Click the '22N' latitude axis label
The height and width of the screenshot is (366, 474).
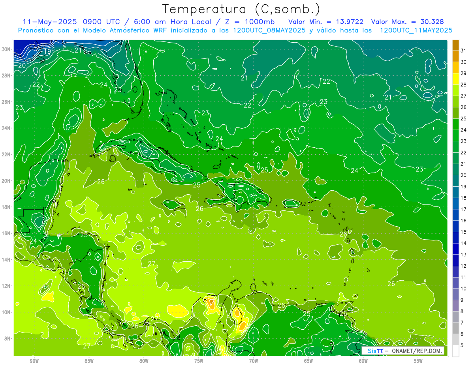click(x=6, y=154)
